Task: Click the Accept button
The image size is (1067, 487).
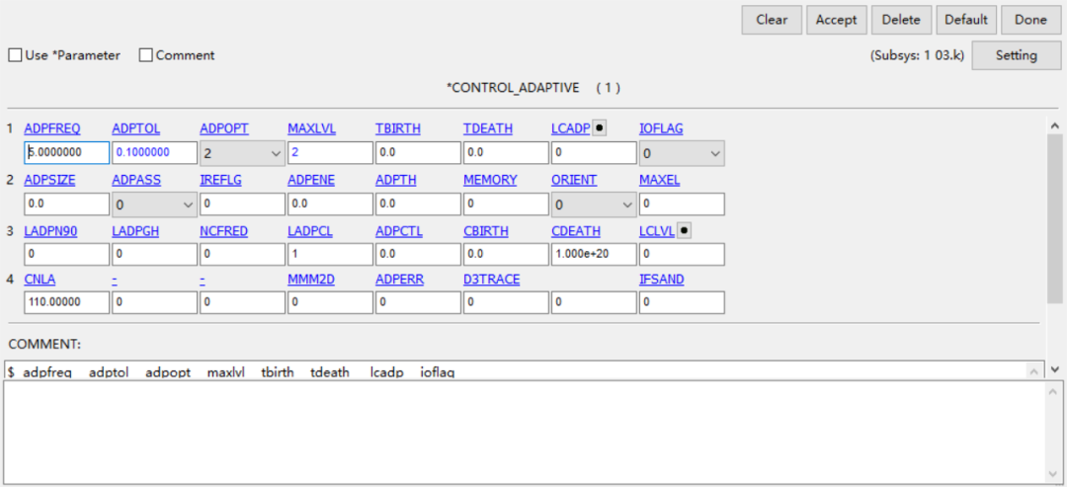Action: pyautogui.click(x=837, y=20)
